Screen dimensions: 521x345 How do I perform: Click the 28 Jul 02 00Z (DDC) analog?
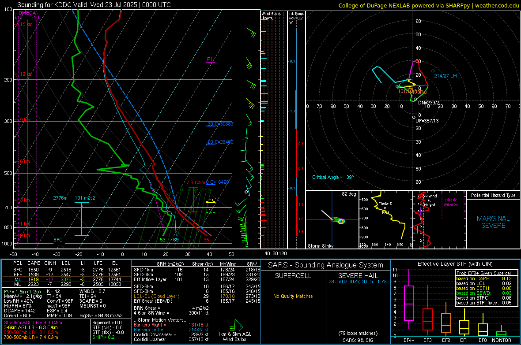click(358, 282)
